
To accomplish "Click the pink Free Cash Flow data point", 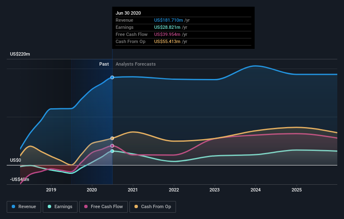I will click(x=112, y=146).
